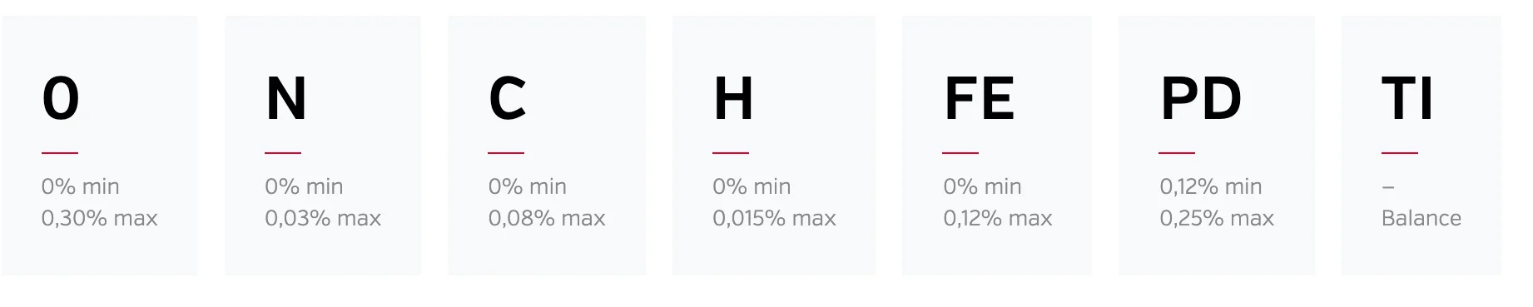Click the red divider under TI

tap(1400, 153)
